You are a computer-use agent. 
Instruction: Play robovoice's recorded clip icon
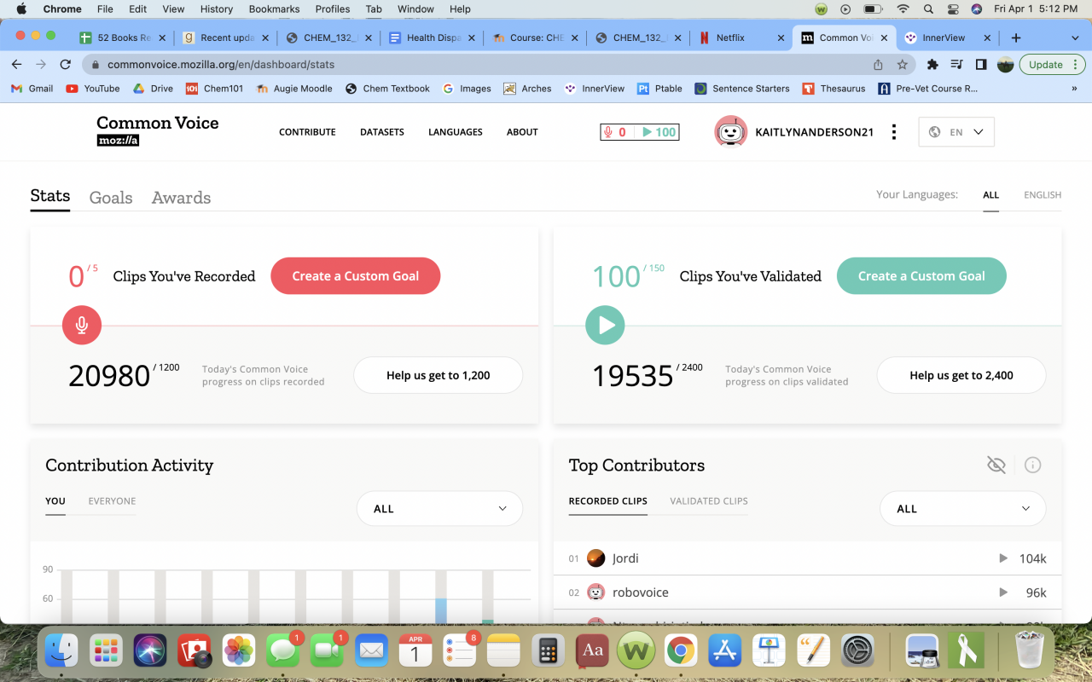pyautogui.click(x=1003, y=592)
